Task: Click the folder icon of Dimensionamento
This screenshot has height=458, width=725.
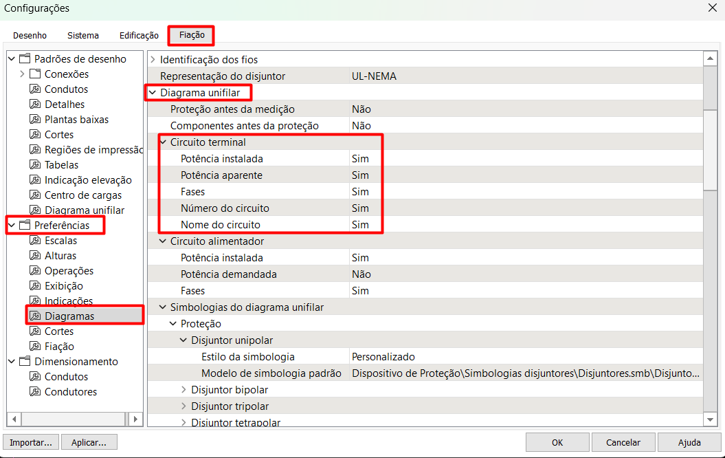Action: pyautogui.click(x=25, y=362)
